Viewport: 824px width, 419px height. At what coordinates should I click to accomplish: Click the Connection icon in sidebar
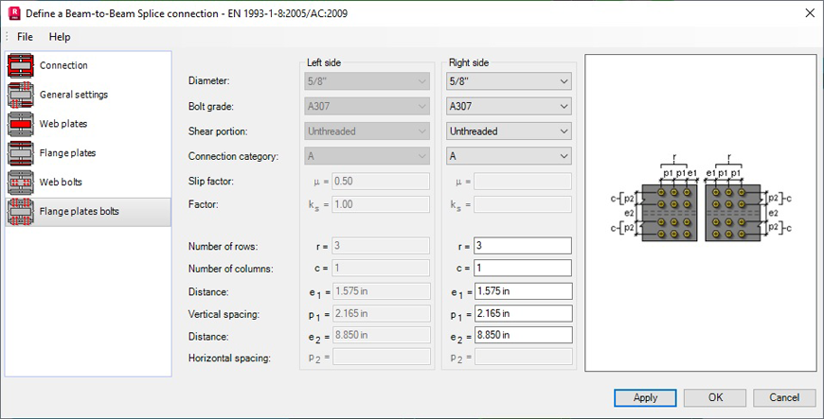point(21,65)
